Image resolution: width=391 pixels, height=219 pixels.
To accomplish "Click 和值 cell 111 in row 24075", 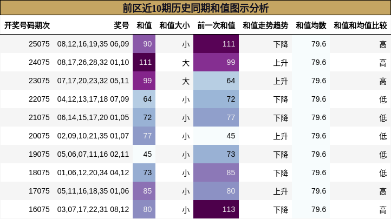I will click(x=144, y=63).
